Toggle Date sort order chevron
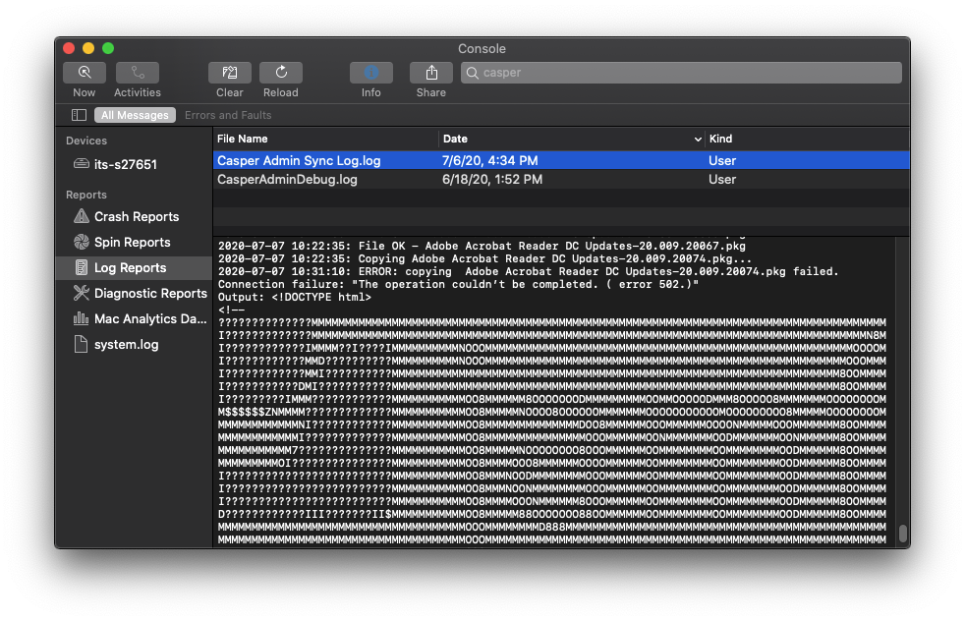 click(698, 140)
